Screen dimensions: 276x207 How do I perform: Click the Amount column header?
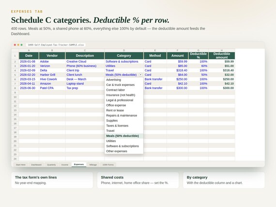(x=177, y=56)
